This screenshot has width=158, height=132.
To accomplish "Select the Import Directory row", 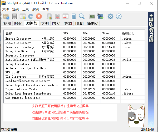I will pyautogui.click(x=74, y=43).
